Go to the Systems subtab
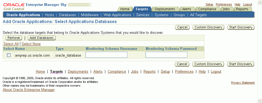This screenshot has height=103, width=262. coord(161,15)
